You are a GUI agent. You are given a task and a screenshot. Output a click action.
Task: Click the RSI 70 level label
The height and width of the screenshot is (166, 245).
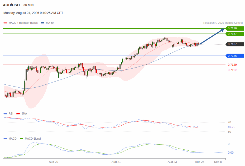pyautogui.click(x=229, y=122)
